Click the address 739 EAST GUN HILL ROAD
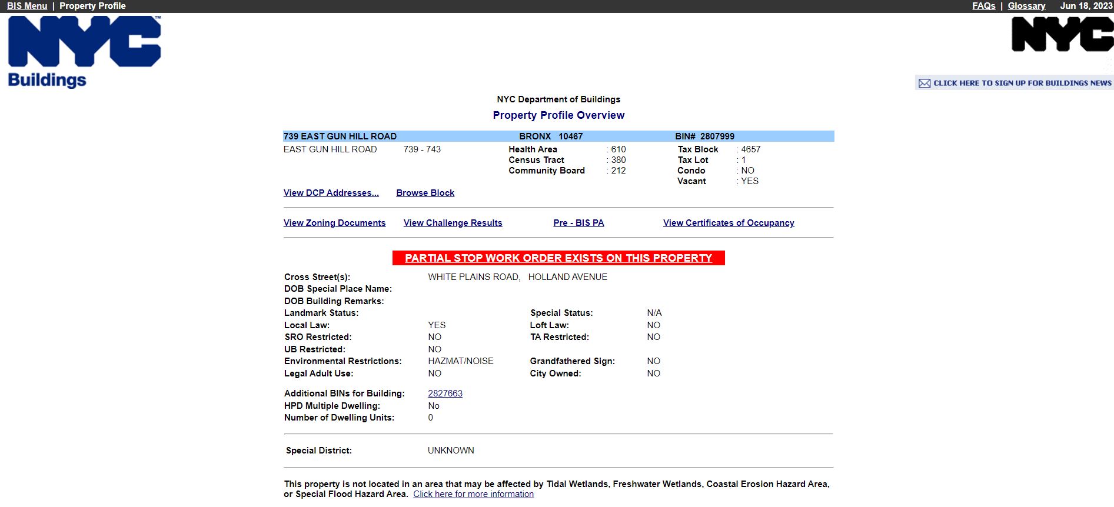 click(340, 136)
